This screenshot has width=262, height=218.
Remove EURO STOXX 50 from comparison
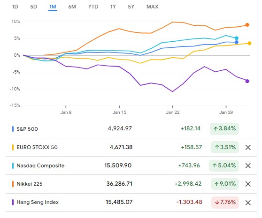tap(248, 147)
